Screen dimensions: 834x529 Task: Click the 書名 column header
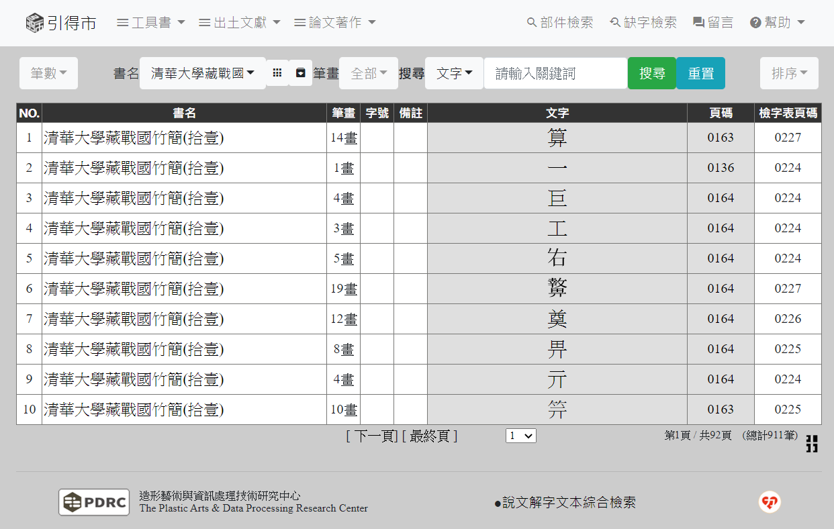[x=184, y=113]
